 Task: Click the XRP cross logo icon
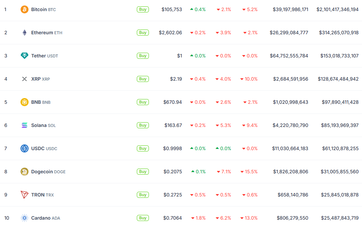tap(25, 79)
